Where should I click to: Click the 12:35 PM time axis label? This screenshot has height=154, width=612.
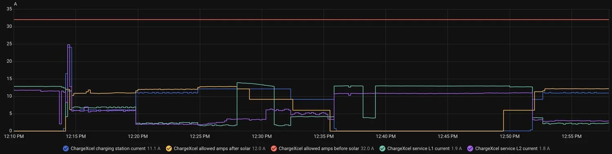(x=324, y=136)
